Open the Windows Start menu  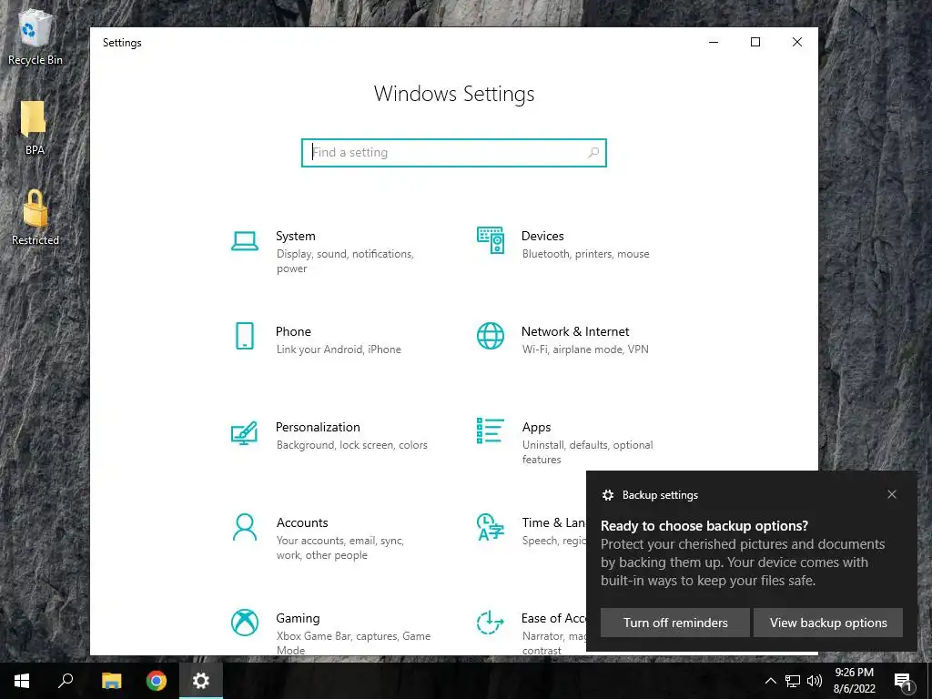point(22,681)
